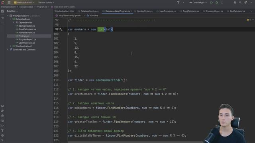Open the ConsoleApp1 run configuration dropdown

[198, 2]
